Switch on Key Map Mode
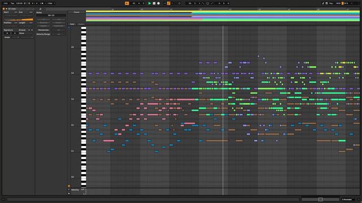362x203 pixels. pos(331,3)
